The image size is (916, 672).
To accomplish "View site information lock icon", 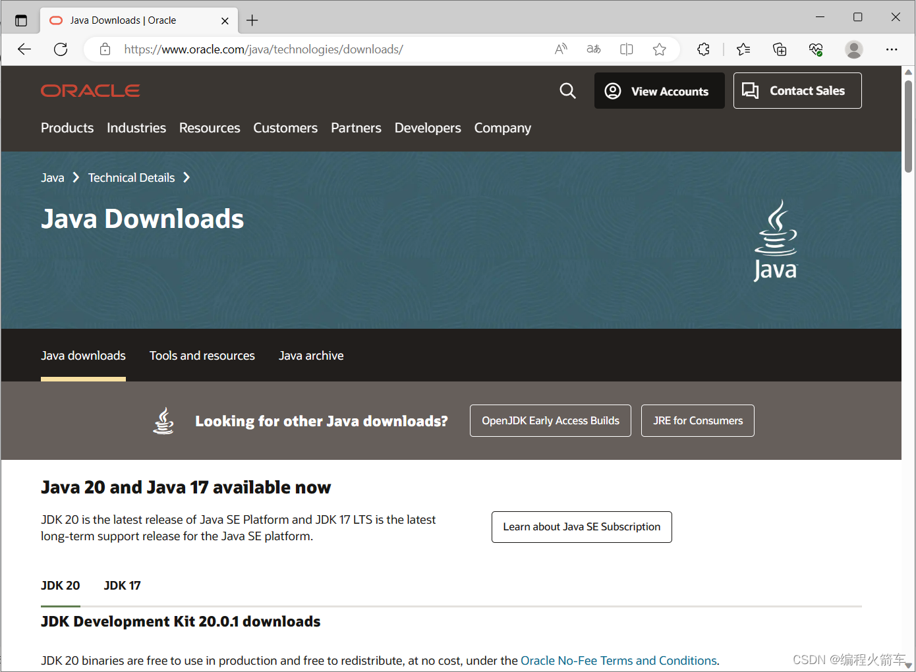I will pyautogui.click(x=105, y=49).
